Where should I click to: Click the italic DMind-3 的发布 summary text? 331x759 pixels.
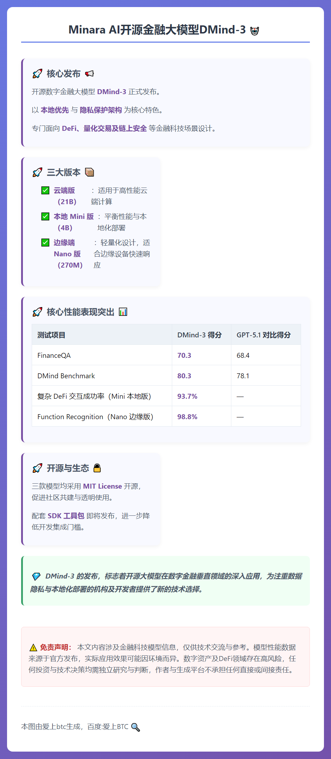click(x=166, y=582)
